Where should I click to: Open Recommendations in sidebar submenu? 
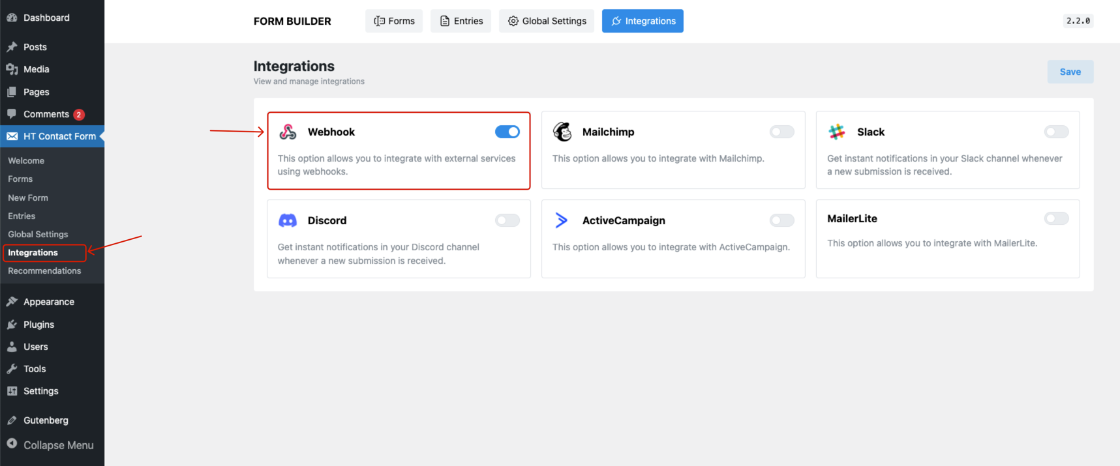click(44, 270)
